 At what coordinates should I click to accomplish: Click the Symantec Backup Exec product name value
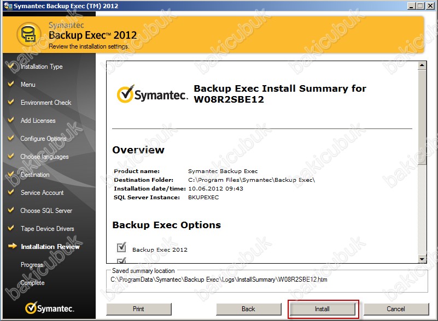click(x=223, y=171)
